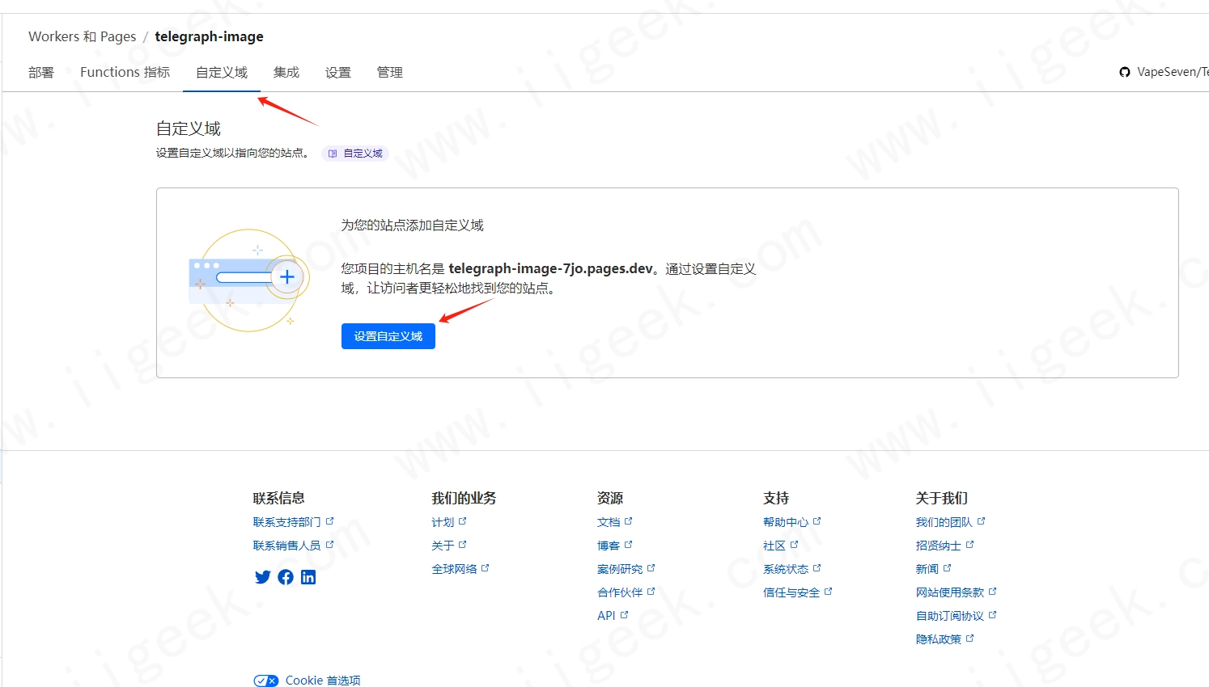Viewport: 1209px width, 687px height.
Task: Click the plus icon in domain illustration
Action: [x=286, y=277]
